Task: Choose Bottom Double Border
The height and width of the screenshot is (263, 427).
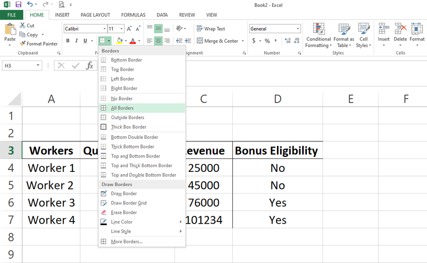Action: coord(142,137)
